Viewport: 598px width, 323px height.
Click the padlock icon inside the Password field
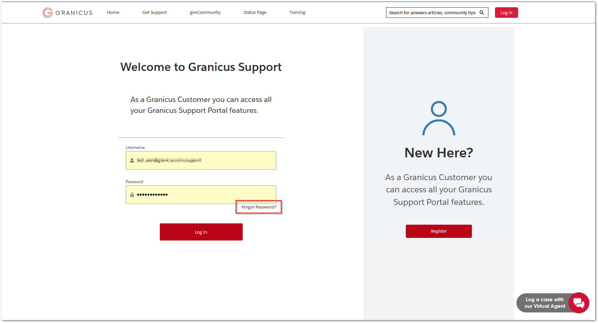[132, 195]
